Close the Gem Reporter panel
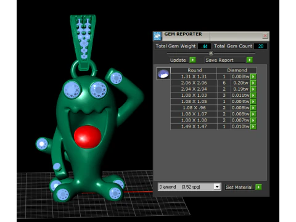 click(x=265, y=36)
